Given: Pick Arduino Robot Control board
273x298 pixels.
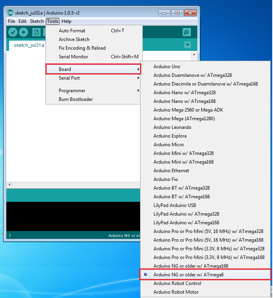Looking at the screenshot, I should [x=205, y=283].
